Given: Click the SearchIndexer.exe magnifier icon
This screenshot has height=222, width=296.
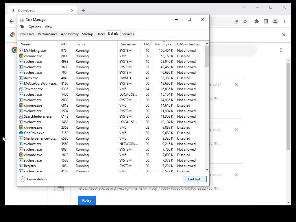Looking at the screenshot, I should click(21, 116).
